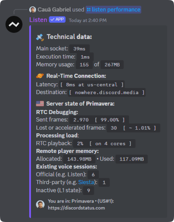This screenshot has height=222, width=174.
Task: Open the Siesta link
Action: 86,182
